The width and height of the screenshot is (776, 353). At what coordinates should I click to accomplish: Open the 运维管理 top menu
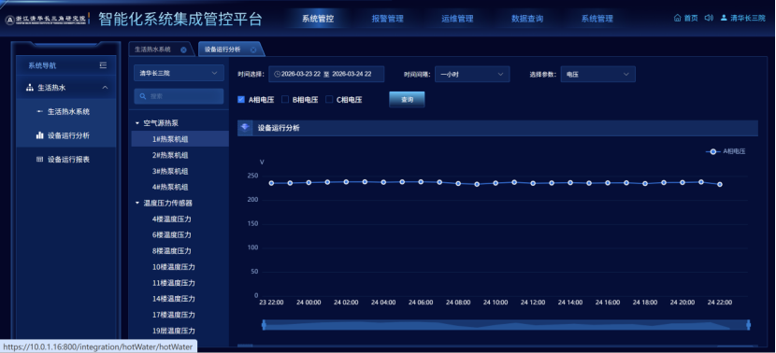(x=457, y=19)
